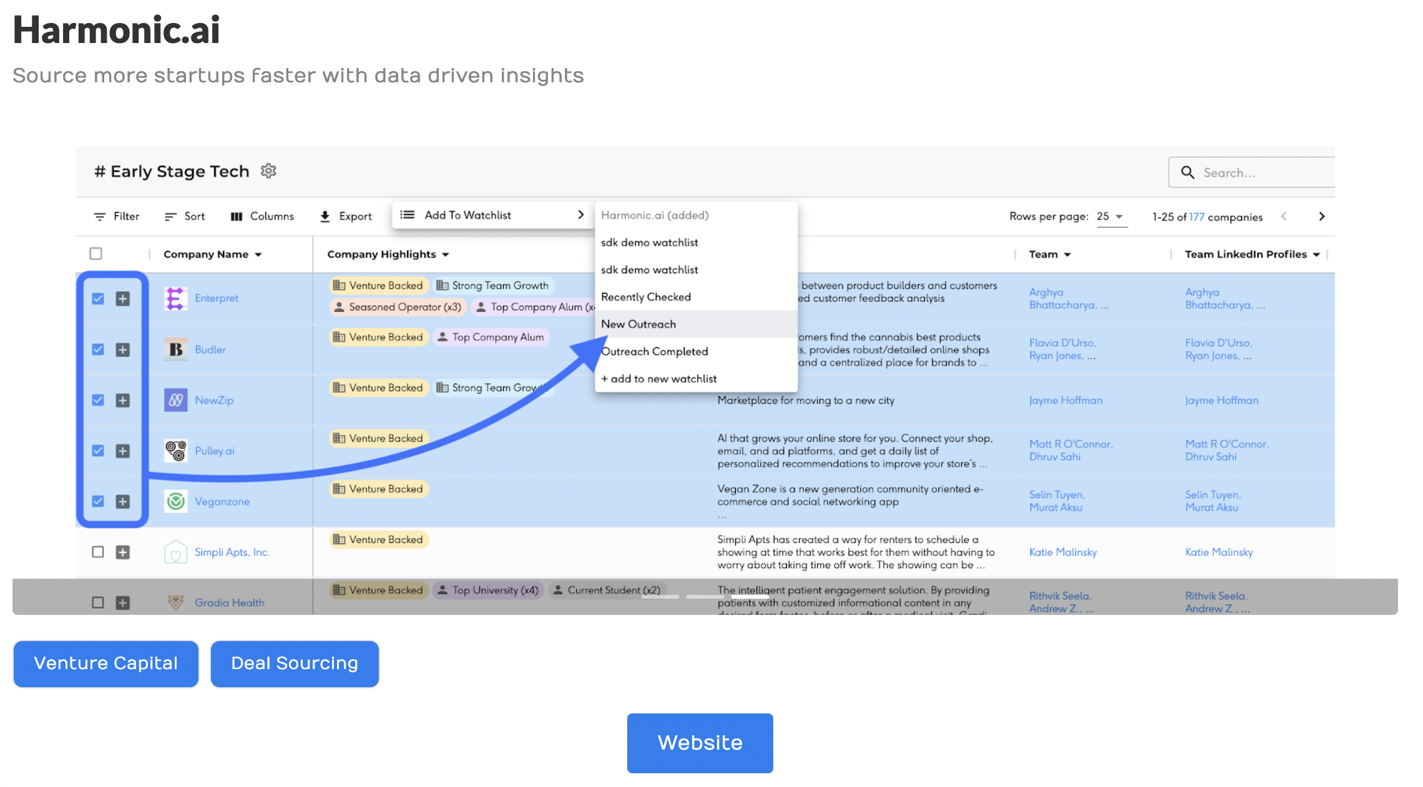The width and height of the screenshot is (1423, 787).
Task: Click plus icon in Gradia Health row
Action: coord(123,602)
